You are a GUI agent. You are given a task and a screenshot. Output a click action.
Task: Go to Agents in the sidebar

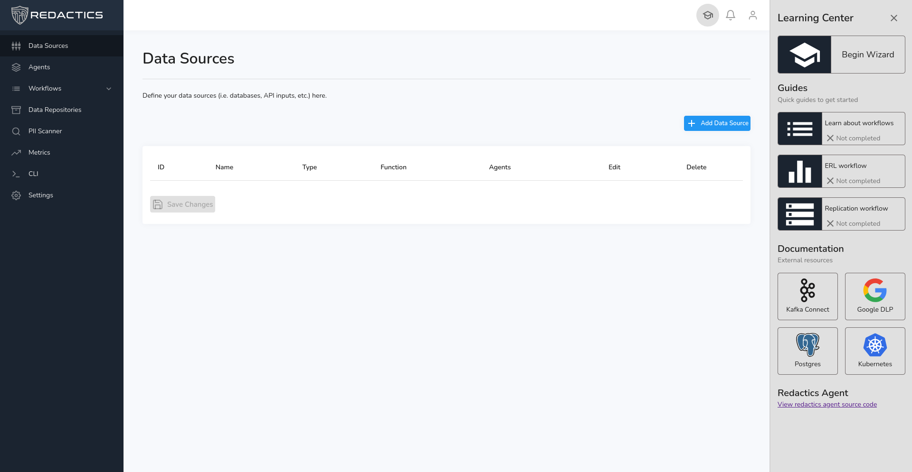pos(39,67)
